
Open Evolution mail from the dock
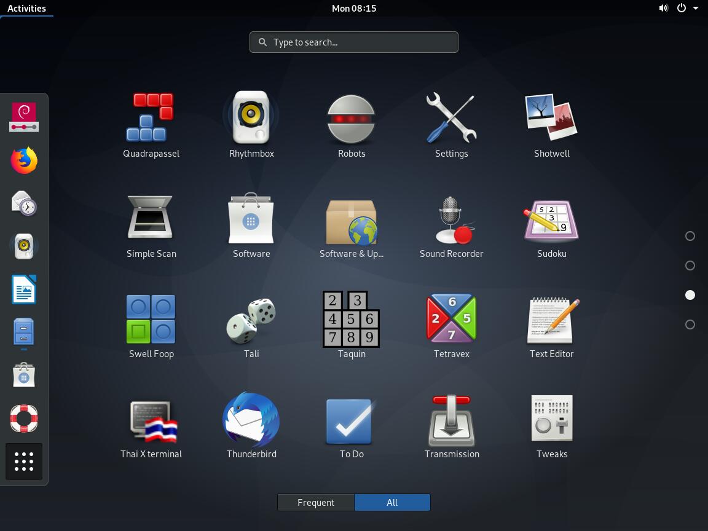pos(24,203)
